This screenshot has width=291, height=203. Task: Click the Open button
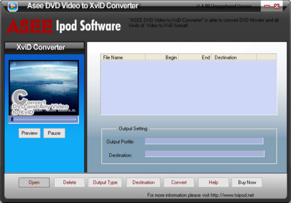click(34, 182)
